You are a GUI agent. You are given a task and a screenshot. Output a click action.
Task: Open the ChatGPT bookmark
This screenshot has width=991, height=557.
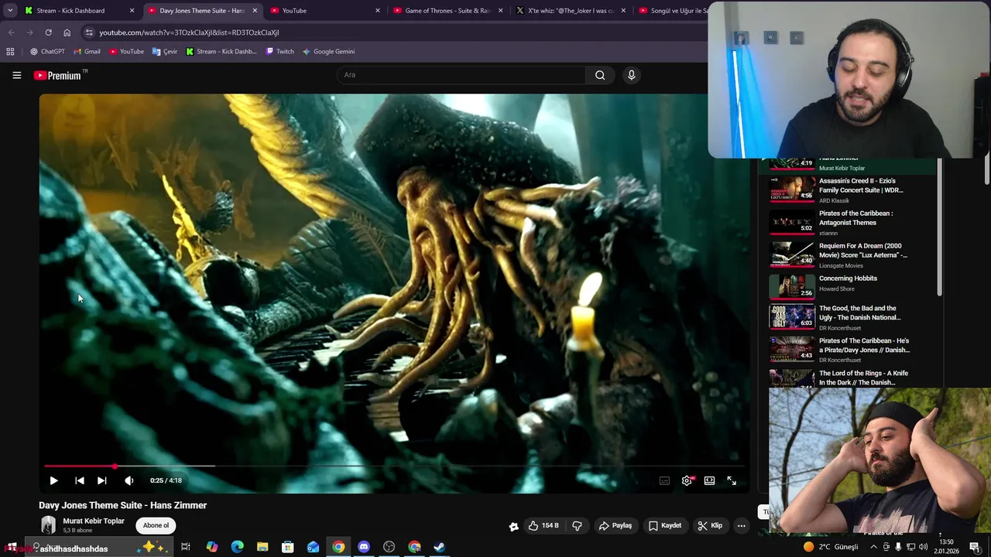pos(47,52)
